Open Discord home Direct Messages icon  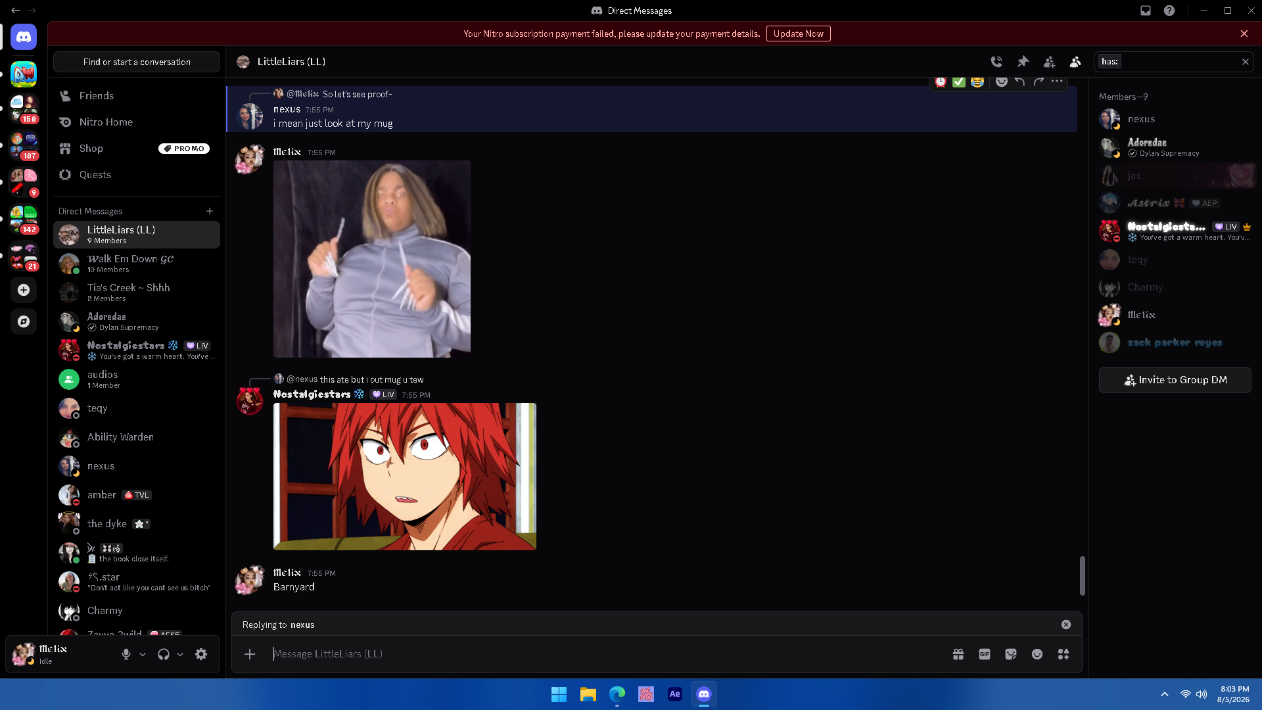coord(24,37)
